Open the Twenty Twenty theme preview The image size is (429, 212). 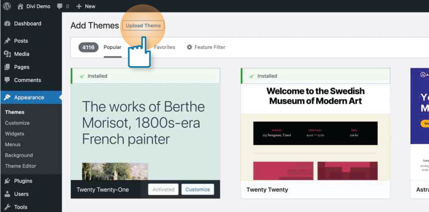click(x=315, y=132)
